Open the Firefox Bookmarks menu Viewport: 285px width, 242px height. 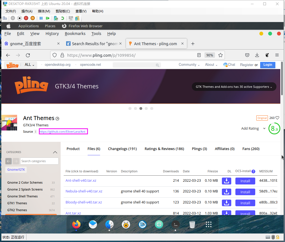click(75, 34)
